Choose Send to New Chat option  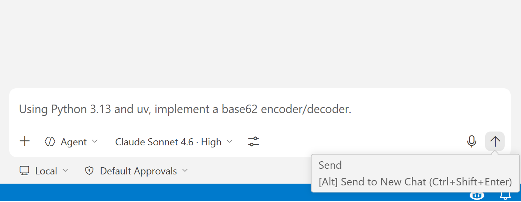click(414, 182)
